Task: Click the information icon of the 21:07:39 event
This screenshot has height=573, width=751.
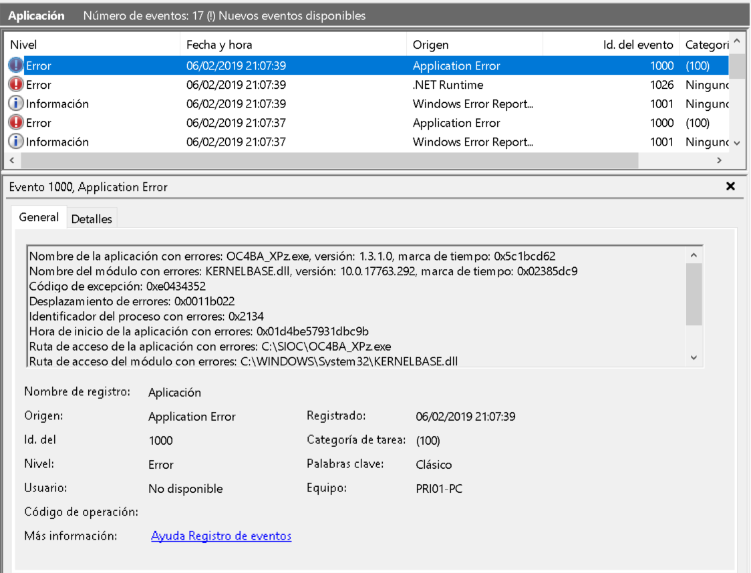Action: [15, 104]
